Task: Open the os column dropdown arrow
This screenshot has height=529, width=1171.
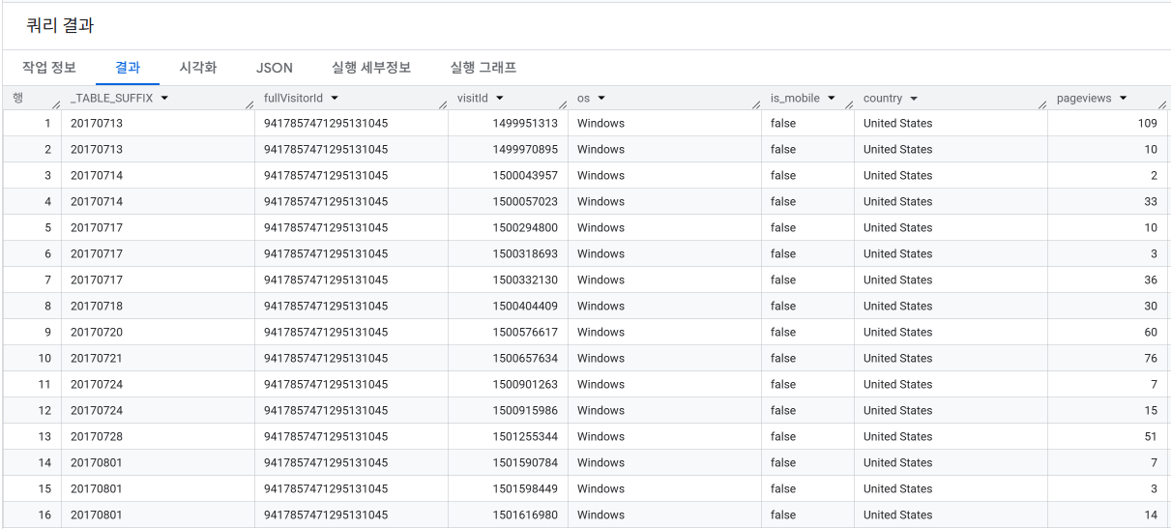Action: (x=601, y=99)
